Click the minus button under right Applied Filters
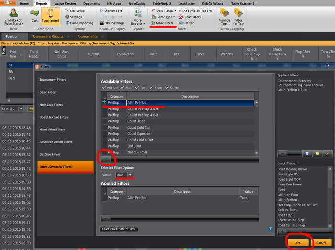Screen dimensions: 335x250 pyautogui.click(x=282, y=153)
